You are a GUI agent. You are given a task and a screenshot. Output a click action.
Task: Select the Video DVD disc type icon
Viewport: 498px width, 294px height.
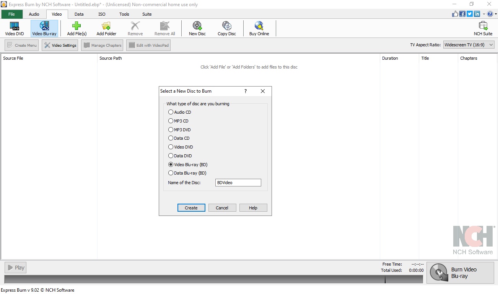pos(15,28)
